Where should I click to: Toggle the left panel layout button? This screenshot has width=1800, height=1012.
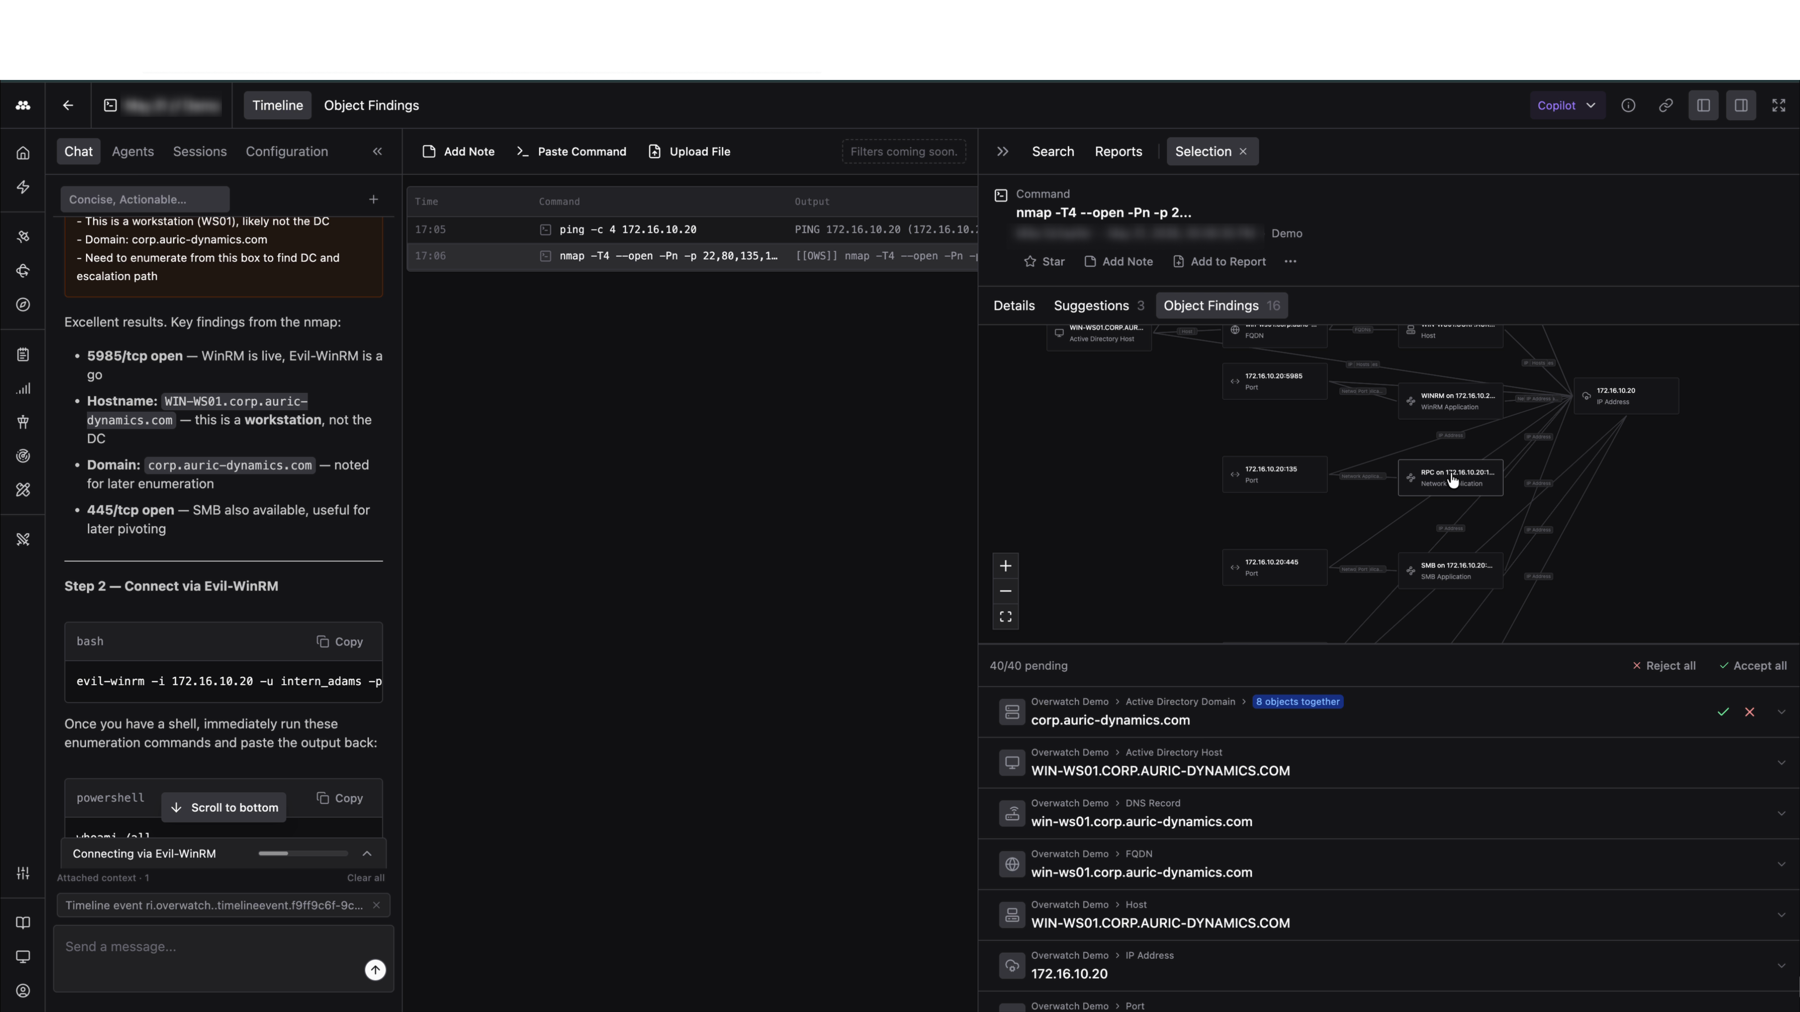(1704, 105)
